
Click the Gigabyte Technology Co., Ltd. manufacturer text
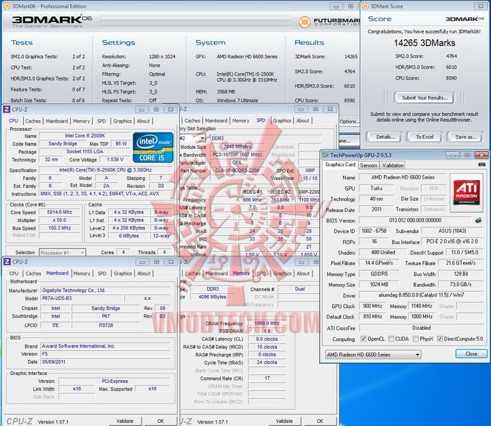74,290
